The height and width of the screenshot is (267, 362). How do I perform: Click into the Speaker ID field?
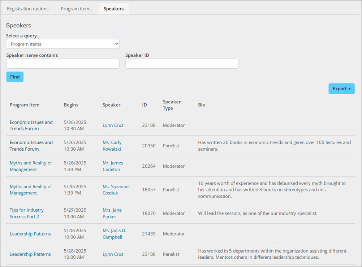[182, 64]
